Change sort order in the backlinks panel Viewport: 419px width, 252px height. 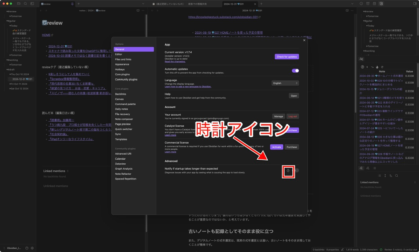(391, 175)
